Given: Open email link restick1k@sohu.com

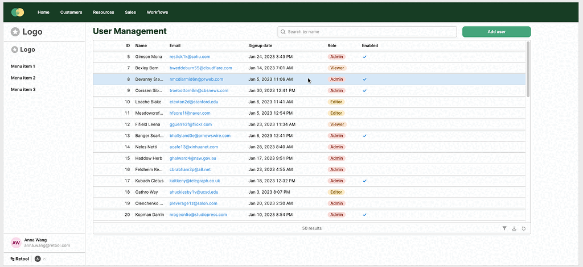Looking at the screenshot, I should [190, 57].
